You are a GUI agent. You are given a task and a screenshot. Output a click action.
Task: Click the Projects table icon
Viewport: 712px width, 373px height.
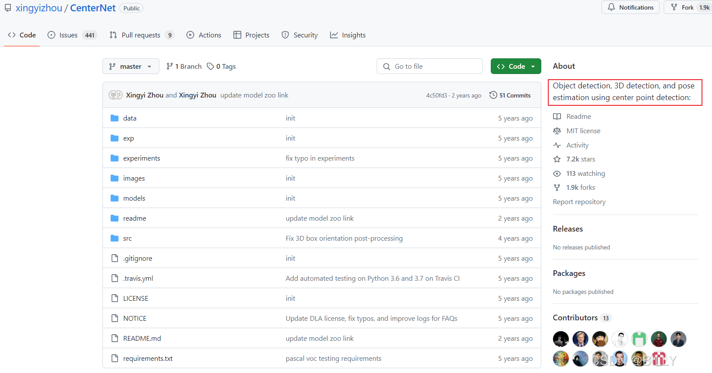pyautogui.click(x=237, y=35)
